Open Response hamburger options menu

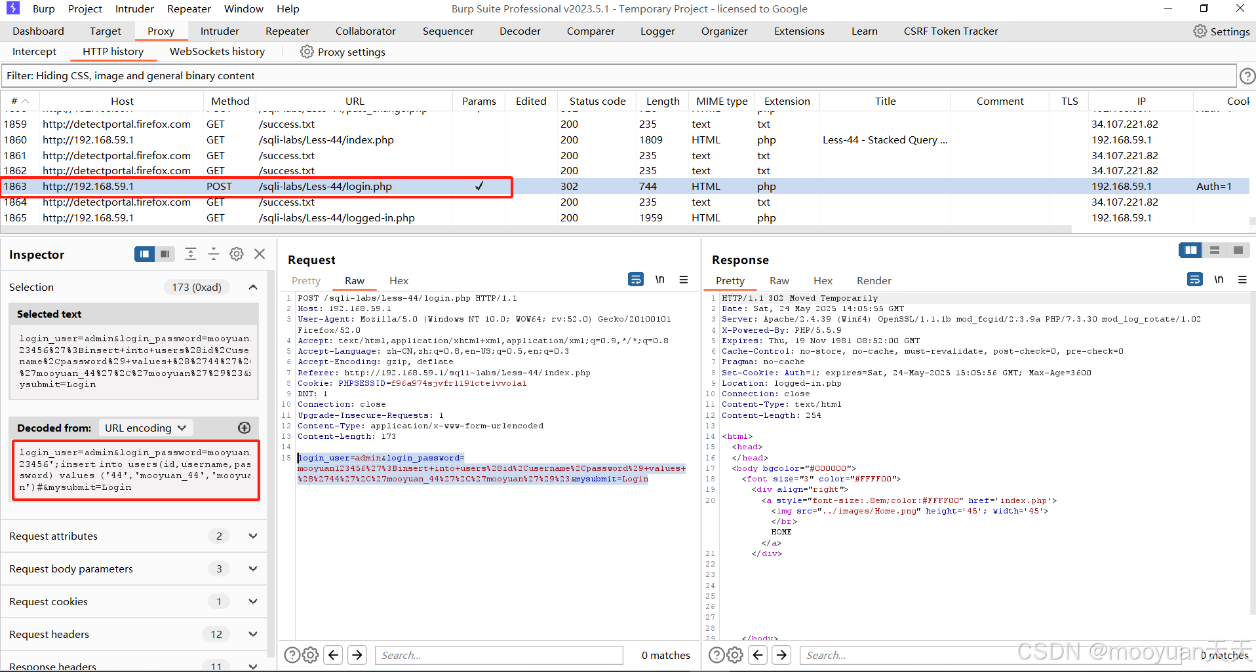tap(1242, 280)
